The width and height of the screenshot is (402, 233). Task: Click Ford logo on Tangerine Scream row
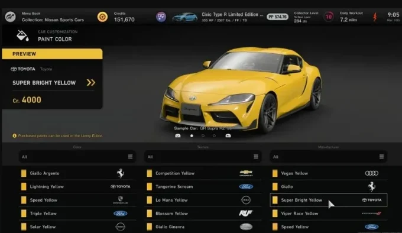[246, 187]
